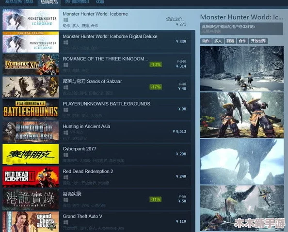Viewport: 288px width, 232px height.
Task: Click tags 动作, 多人, 狩猎, 合作 under Iceborne
Action: point(80,26)
